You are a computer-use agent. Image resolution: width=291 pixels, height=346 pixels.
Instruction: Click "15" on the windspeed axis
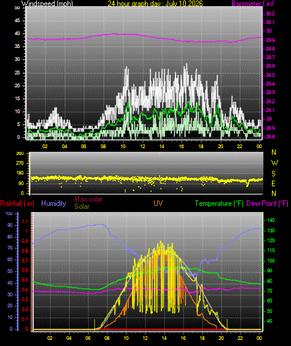(17, 98)
